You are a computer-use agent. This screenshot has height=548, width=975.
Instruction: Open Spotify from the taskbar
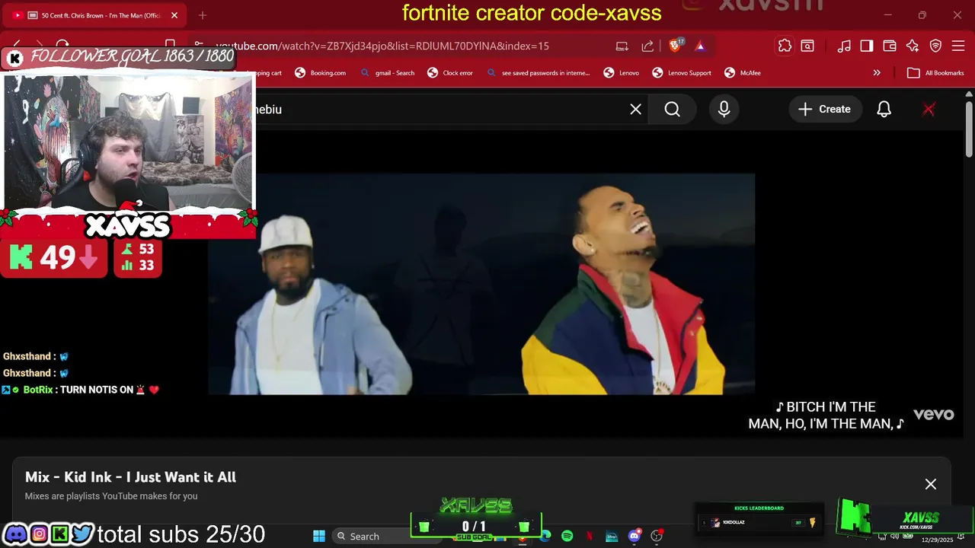tap(567, 536)
